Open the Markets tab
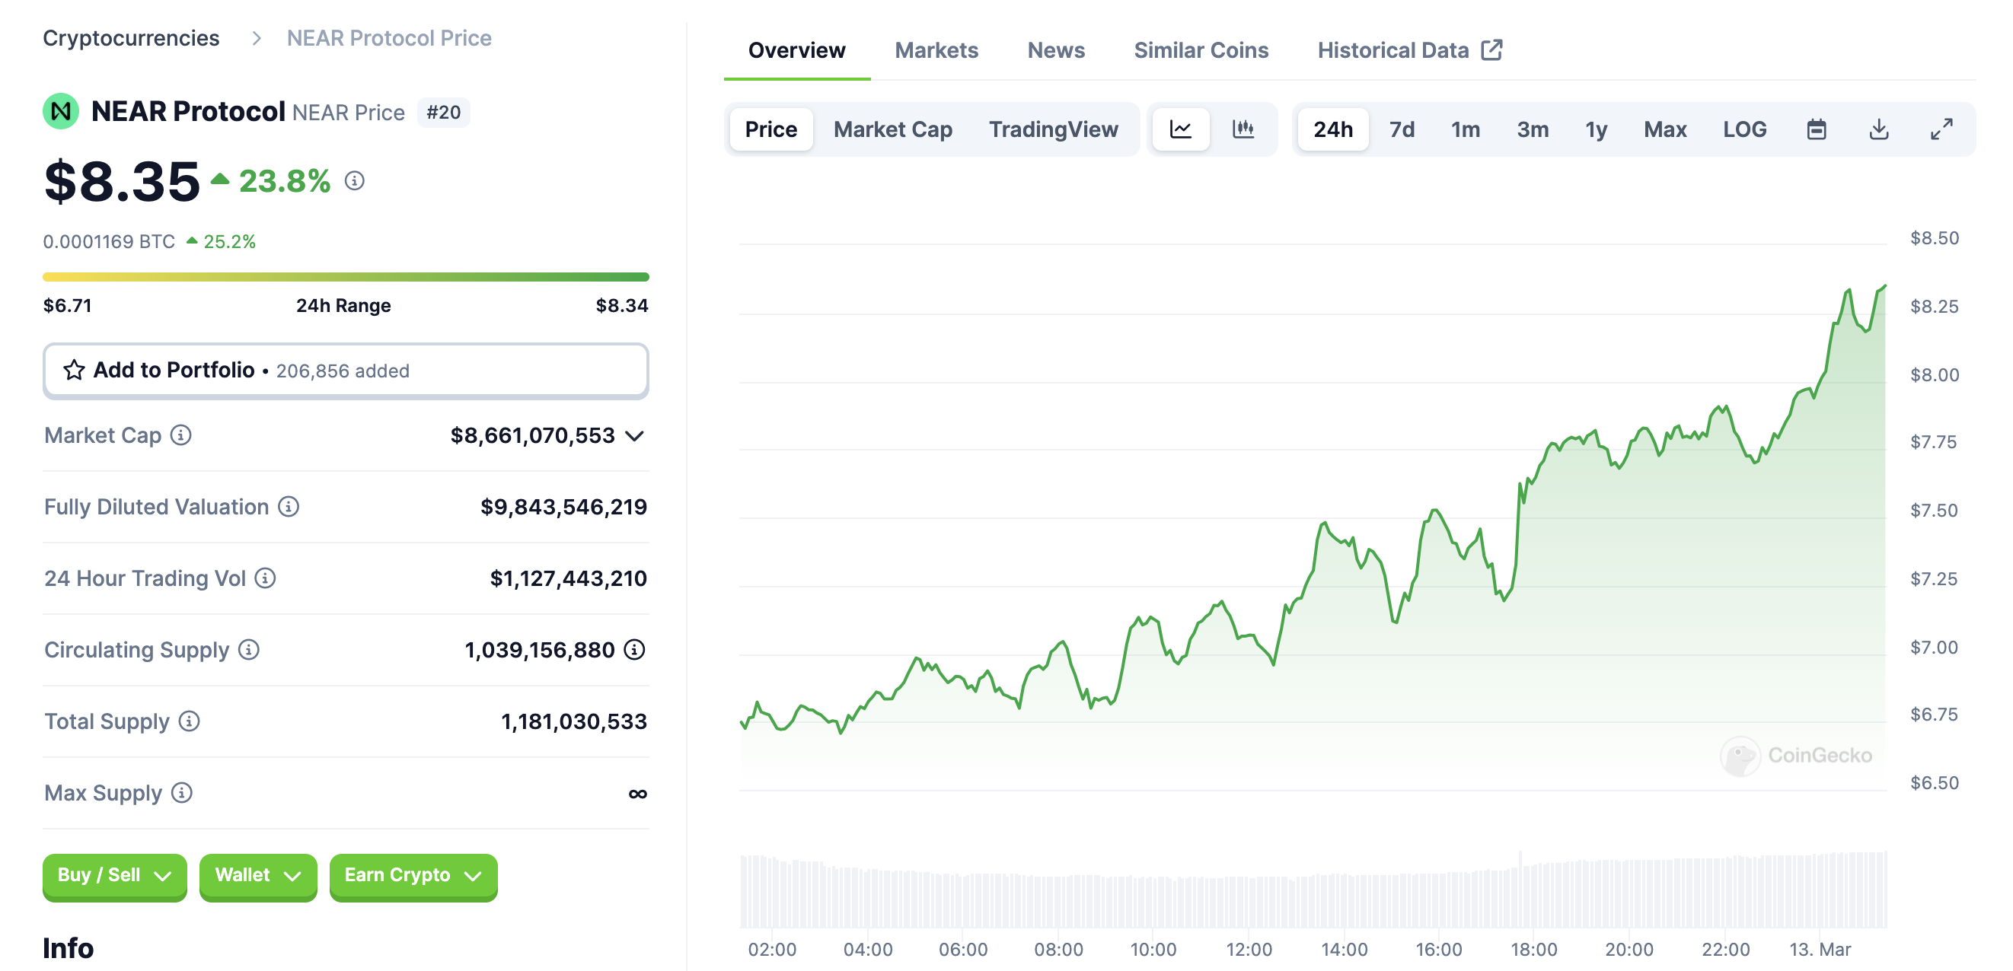 936,50
